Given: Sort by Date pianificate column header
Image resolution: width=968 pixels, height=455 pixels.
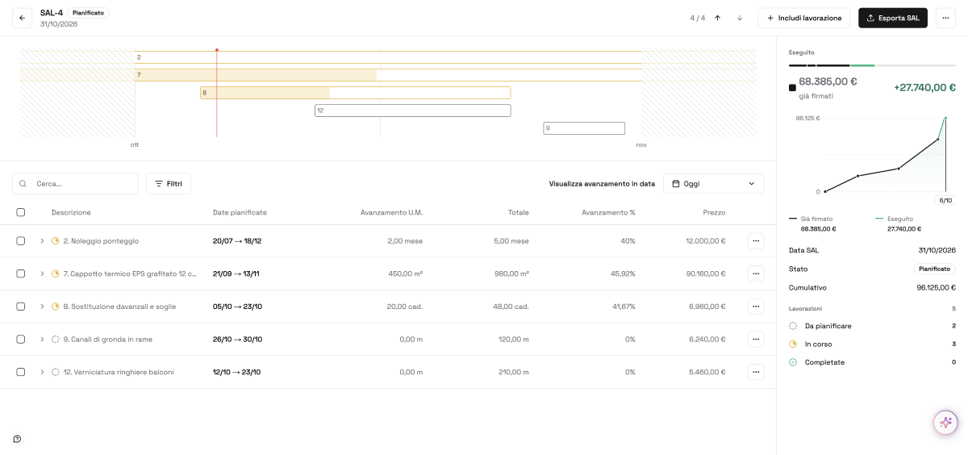Looking at the screenshot, I should 240,212.
